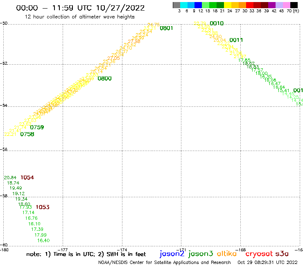Click the cryosat satellite label
This screenshot has width=303, height=266.
coord(259,254)
